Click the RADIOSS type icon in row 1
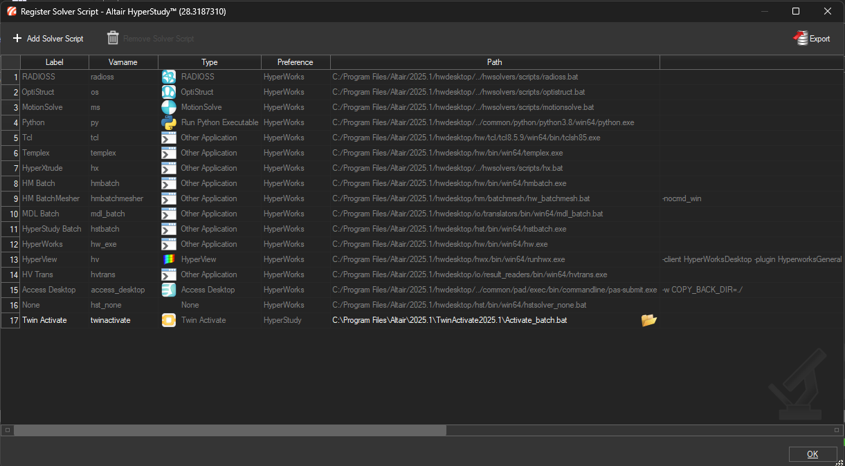 pos(169,77)
